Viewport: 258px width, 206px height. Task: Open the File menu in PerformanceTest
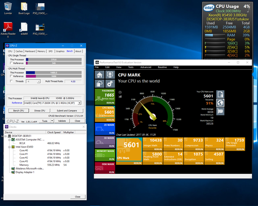click(97, 67)
